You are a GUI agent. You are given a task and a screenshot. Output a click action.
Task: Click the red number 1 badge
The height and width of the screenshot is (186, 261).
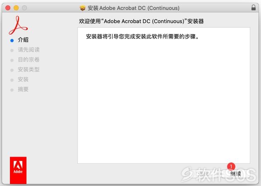coord(231,166)
